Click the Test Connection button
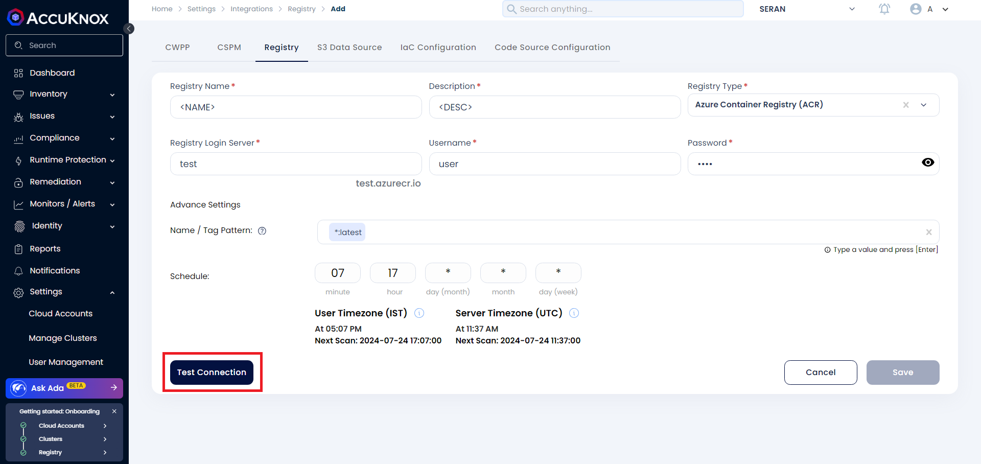Image resolution: width=981 pixels, height=464 pixels. (x=212, y=372)
